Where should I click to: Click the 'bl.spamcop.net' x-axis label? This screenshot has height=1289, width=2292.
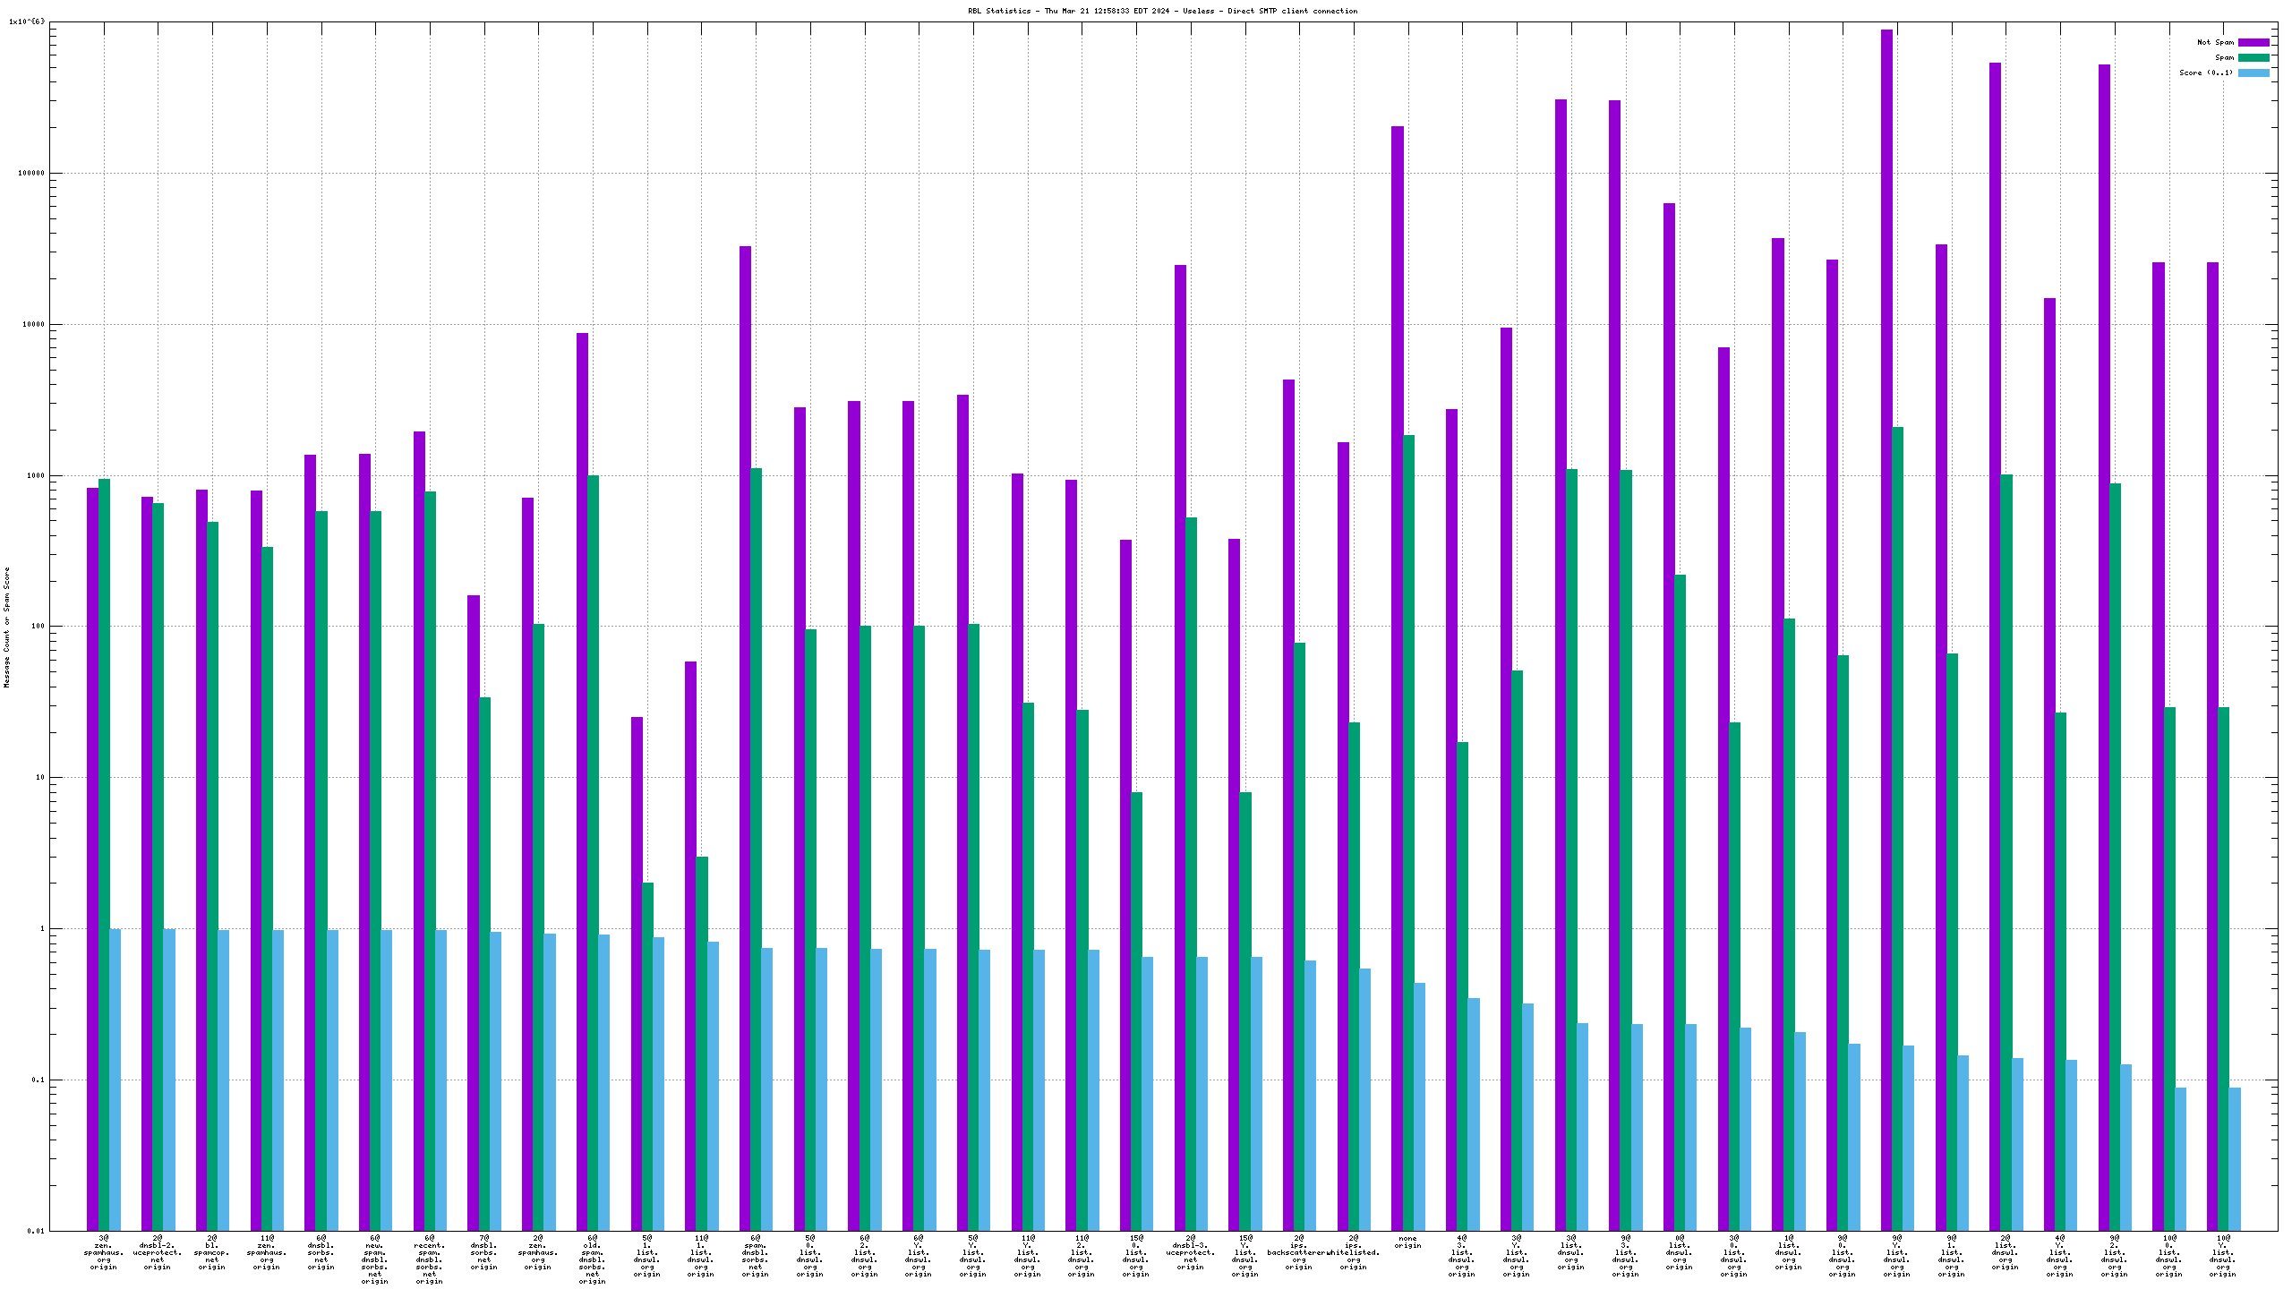(x=212, y=1252)
